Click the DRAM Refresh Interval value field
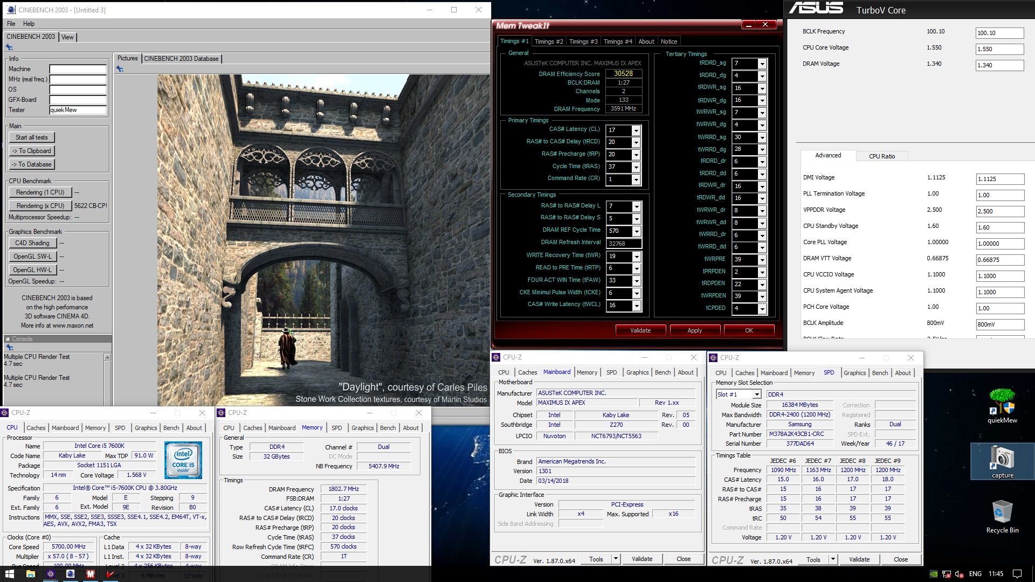Screen dimensions: 1035x582 coord(624,244)
